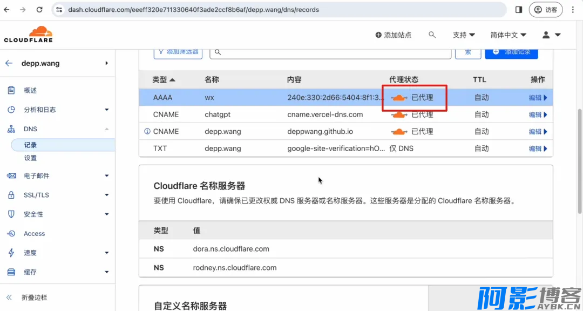583x311 pixels.
Task: Open site info icon in the address bar
Action: [x=59, y=10]
